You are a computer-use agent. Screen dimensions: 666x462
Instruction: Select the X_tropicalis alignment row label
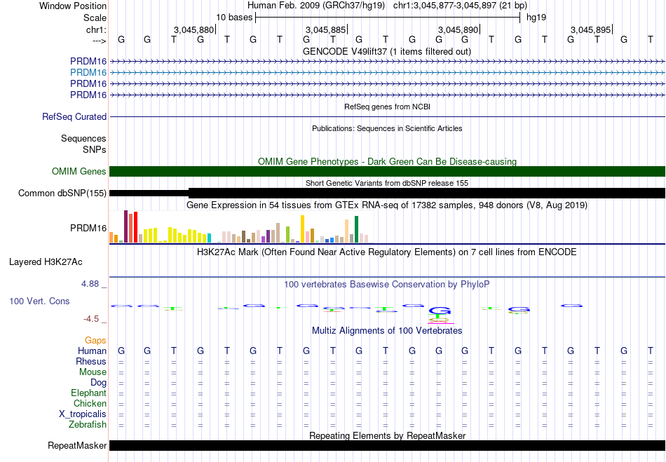pyautogui.click(x=83, y=414)
